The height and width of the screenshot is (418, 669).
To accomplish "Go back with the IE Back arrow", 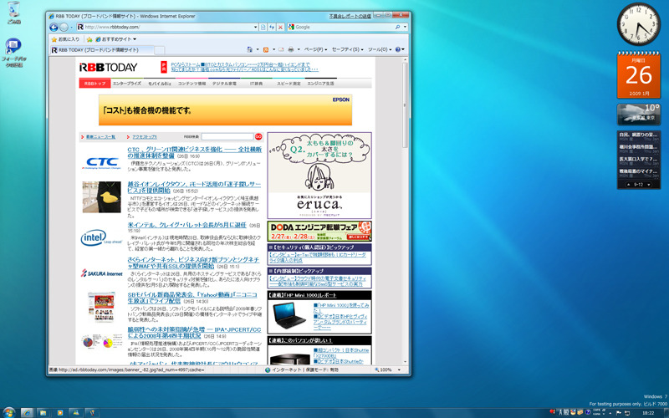I will 54,28.
